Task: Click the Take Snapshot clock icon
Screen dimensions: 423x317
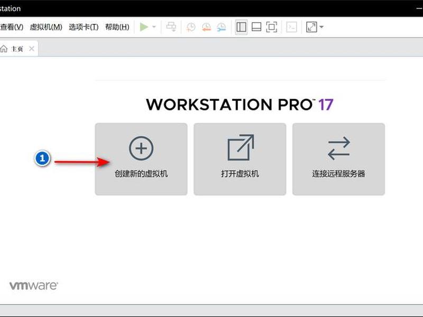Action: coord(191,27)
